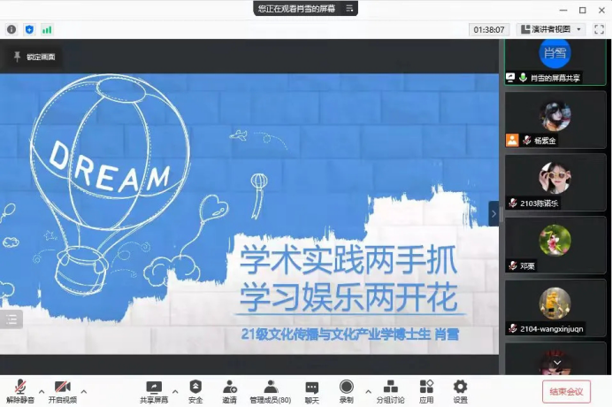
Task: Click the red 结束会议 button
Action: pyautogui.click(x=566, y=391)
